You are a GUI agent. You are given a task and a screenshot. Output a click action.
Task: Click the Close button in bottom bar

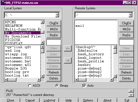10,100
